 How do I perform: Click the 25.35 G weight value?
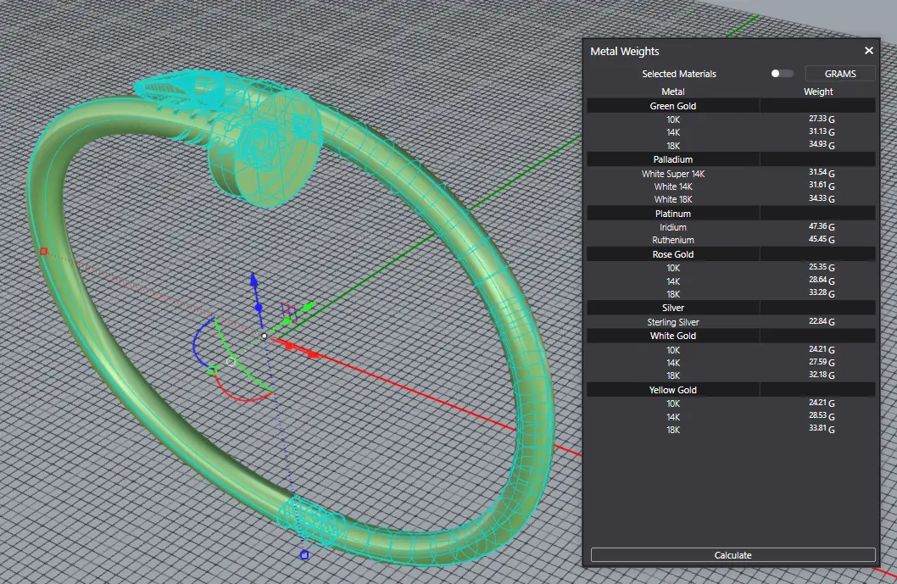tap(822, 267)
